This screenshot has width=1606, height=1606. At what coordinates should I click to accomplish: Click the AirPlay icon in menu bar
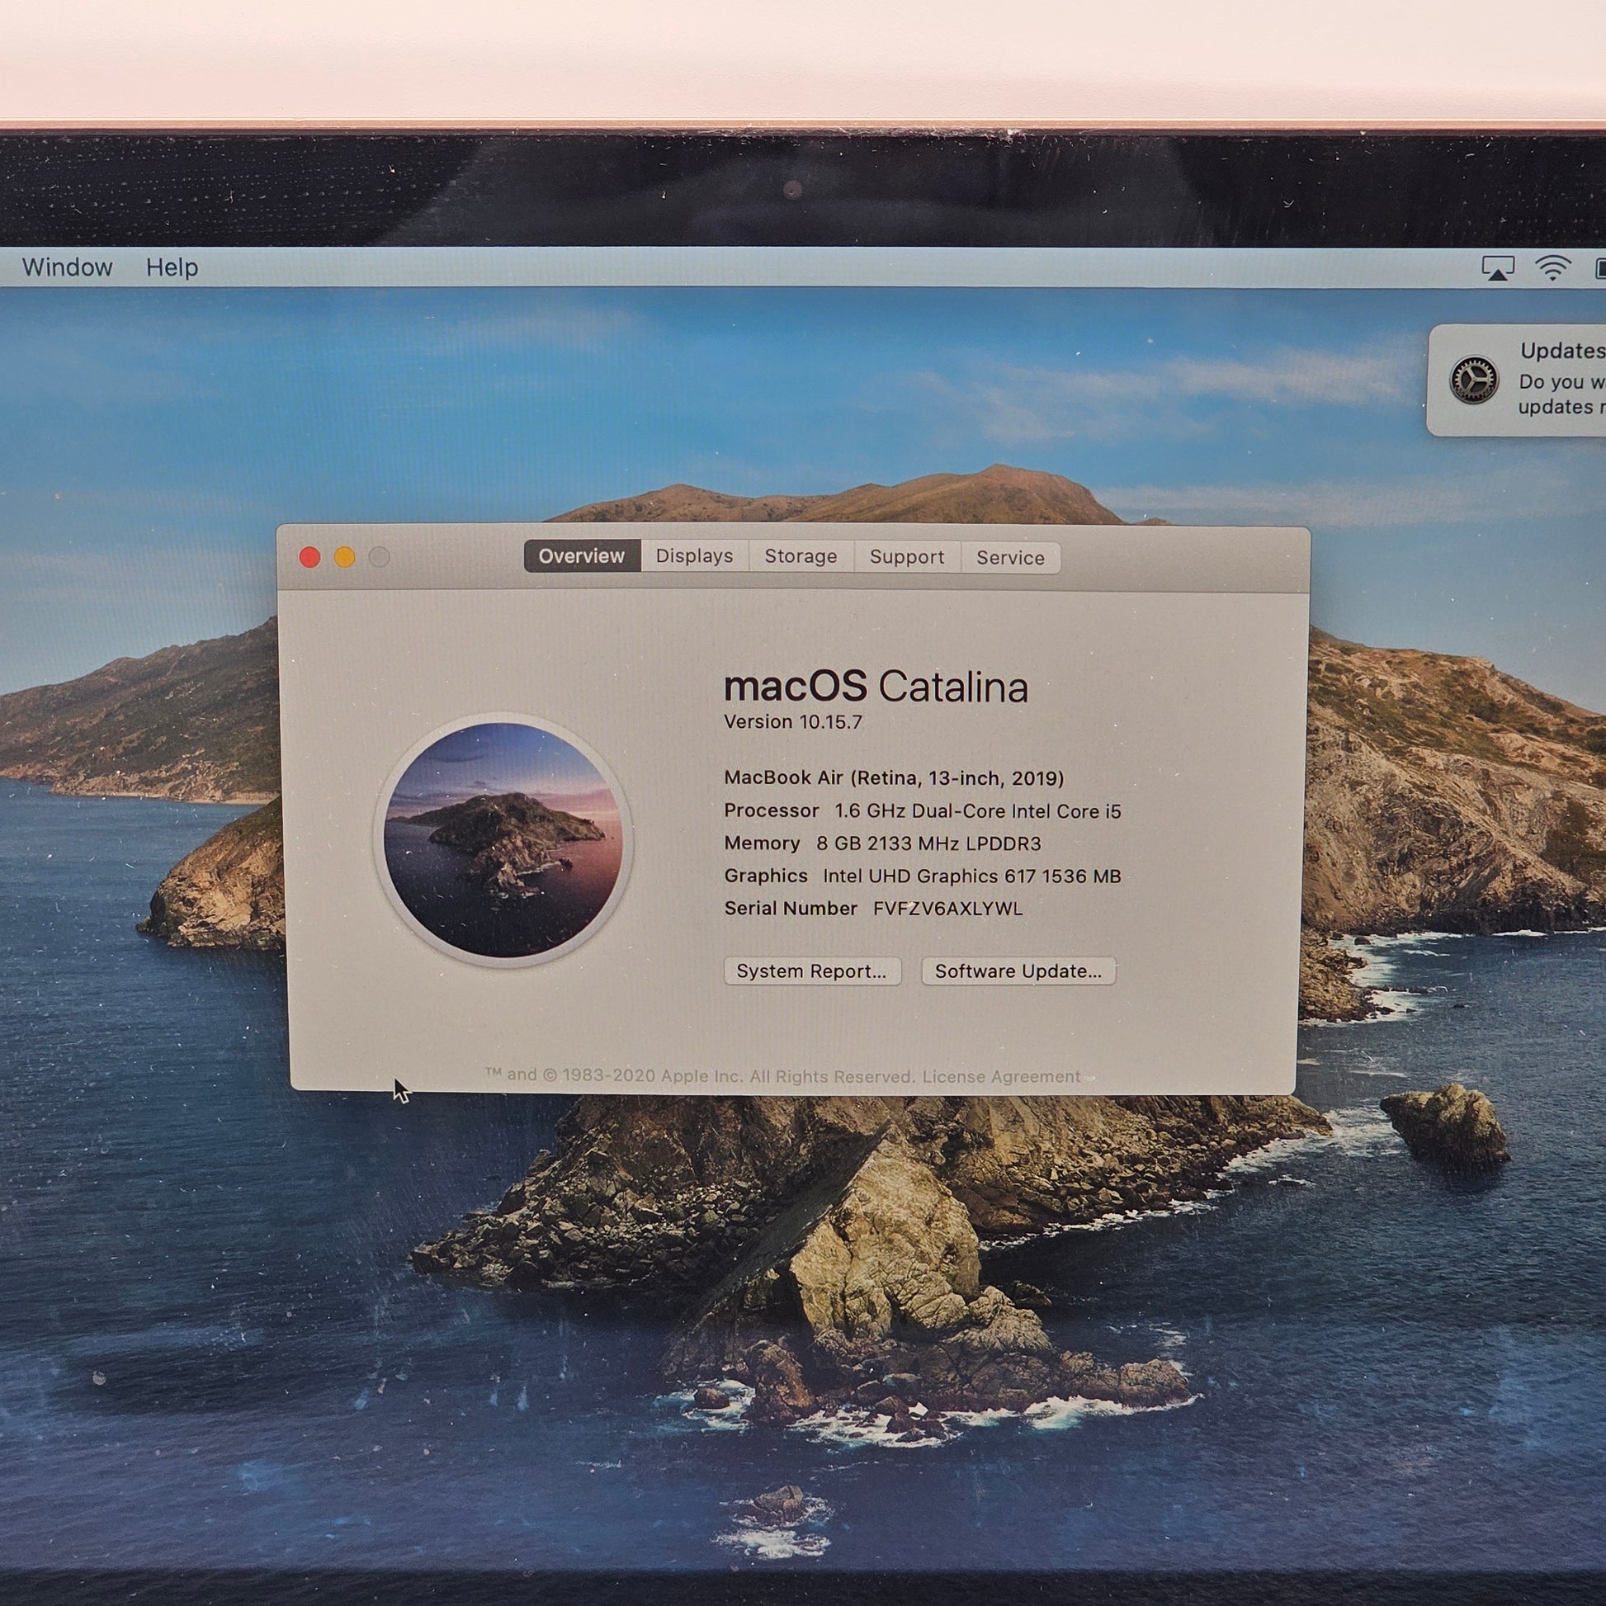click(x=1497, y=267)
